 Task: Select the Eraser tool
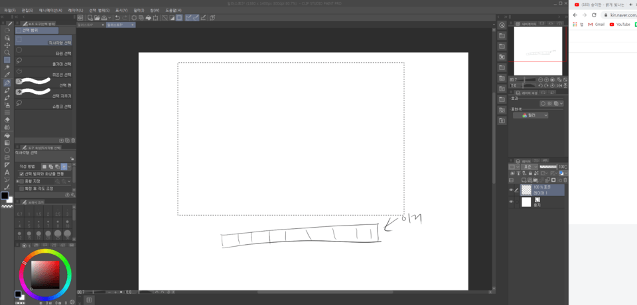coord(7,120)
